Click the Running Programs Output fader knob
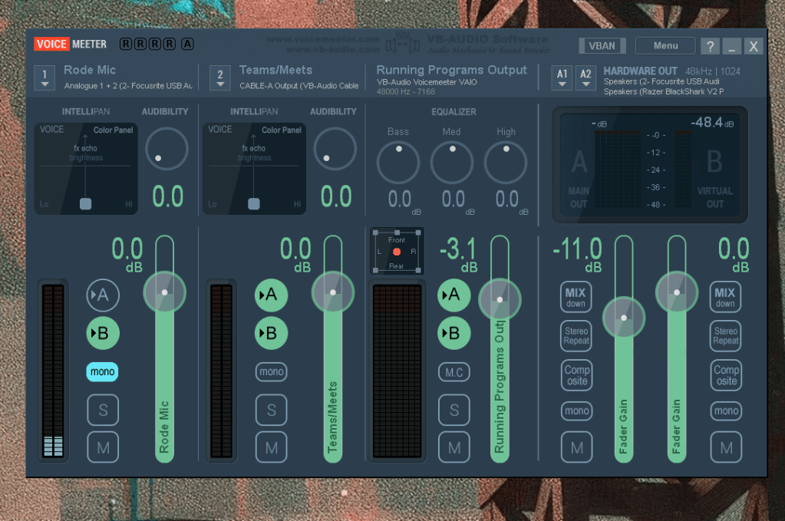This screenshot has height=521, width=785. pyautogui.click(x=500, y=300)
